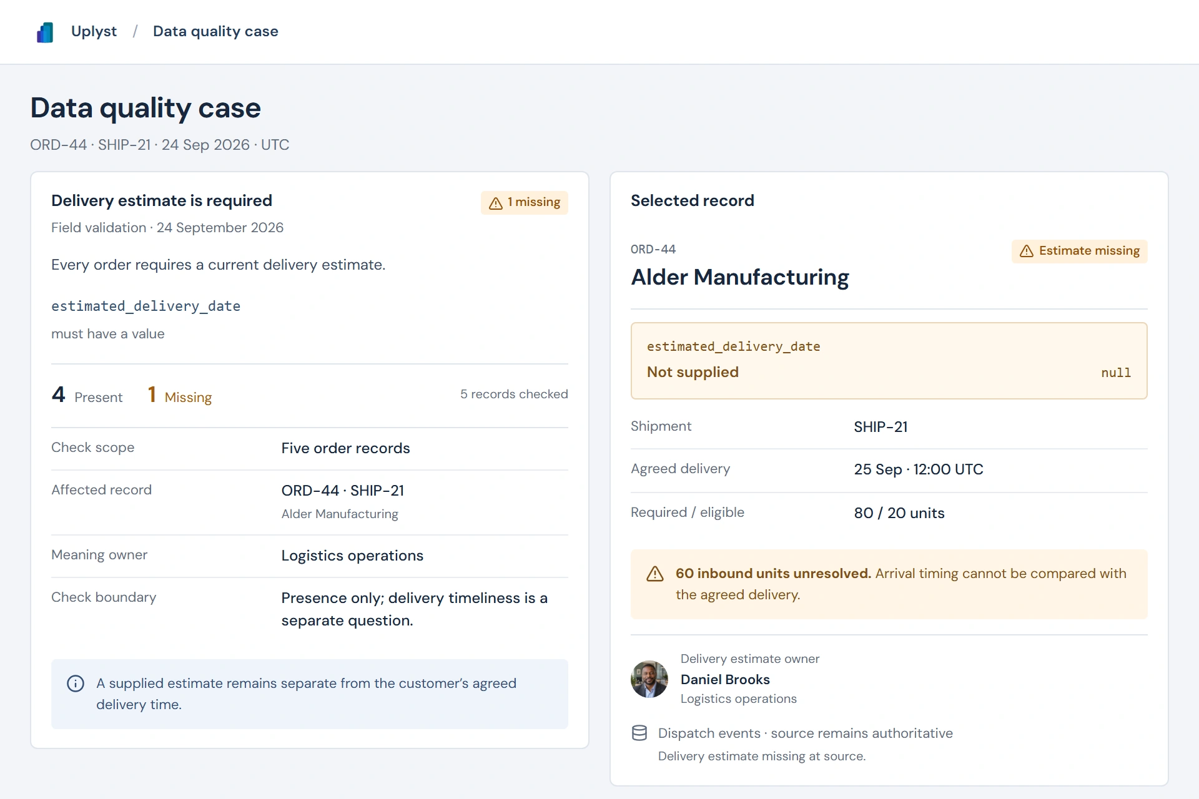Click the Alder Manufacturing heading
1199x799 pixels.
[x=739, y=277]
